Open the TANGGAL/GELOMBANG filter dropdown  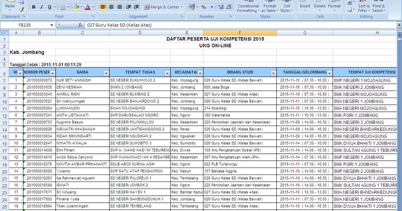tap(330, 73)
